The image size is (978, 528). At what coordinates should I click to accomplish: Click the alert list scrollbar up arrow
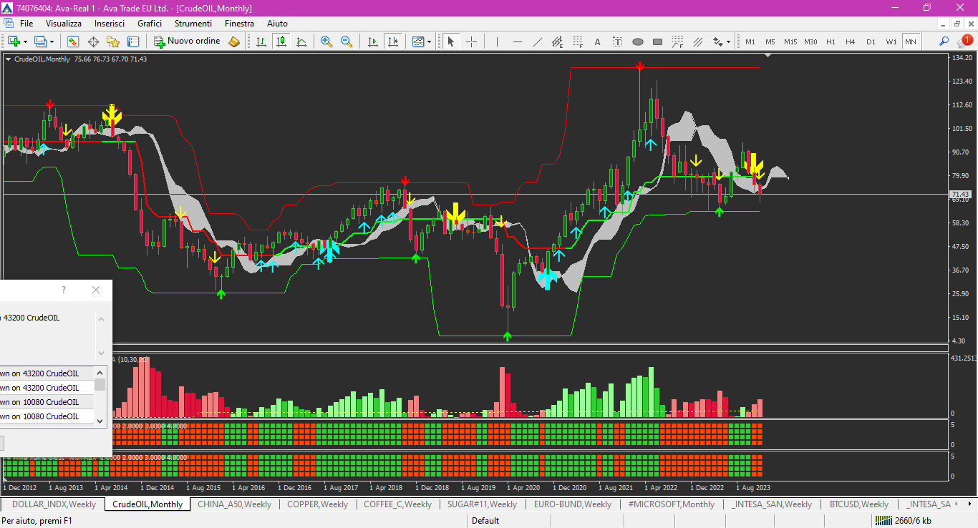tap(100, 371)
